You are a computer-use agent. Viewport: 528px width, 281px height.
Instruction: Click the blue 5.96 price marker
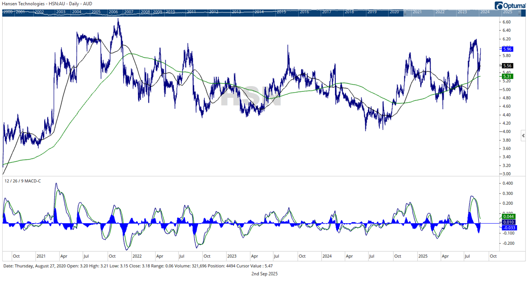click(507, 49)
